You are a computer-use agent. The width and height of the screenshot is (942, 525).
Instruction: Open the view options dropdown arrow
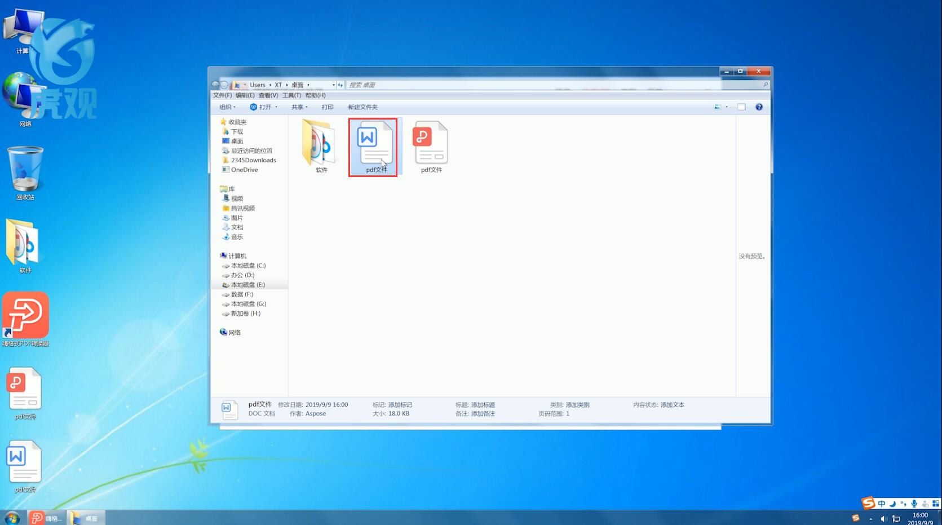(727, 107)
